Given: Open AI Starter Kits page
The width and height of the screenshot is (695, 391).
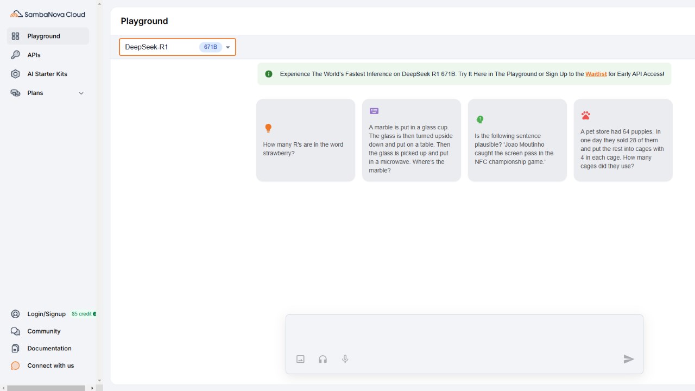Looking at the screenshot, I should (48, 74).
